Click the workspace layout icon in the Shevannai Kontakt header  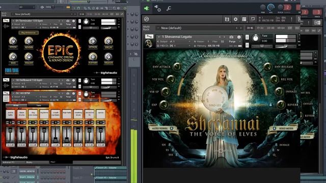pos(244,19)
